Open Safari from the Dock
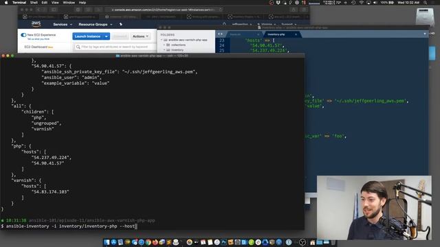 tap(142, 242)
